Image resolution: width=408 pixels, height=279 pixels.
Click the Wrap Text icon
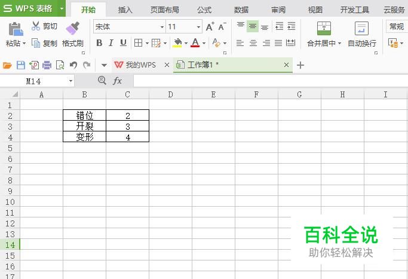[361, 28]
